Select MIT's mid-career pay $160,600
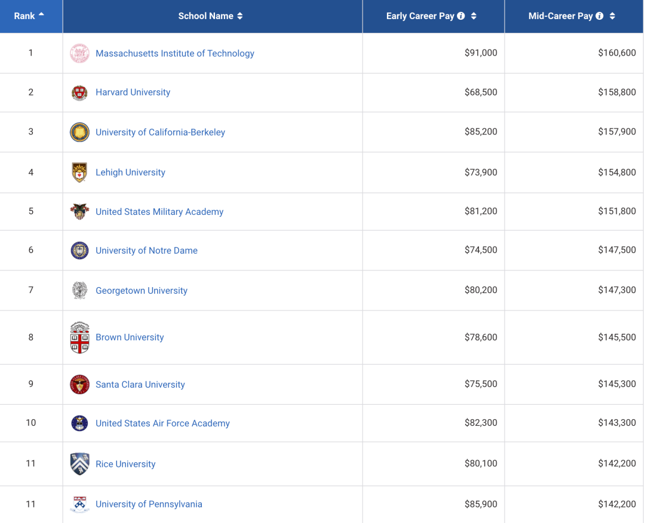 click(617, 53)
